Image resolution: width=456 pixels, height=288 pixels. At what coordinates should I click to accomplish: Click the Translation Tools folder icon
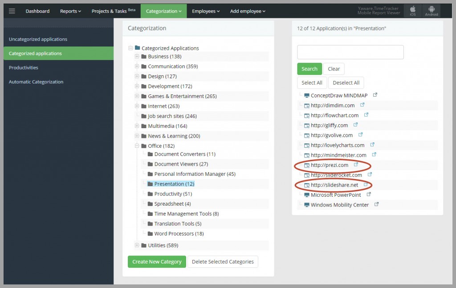(x=150, y=224)
